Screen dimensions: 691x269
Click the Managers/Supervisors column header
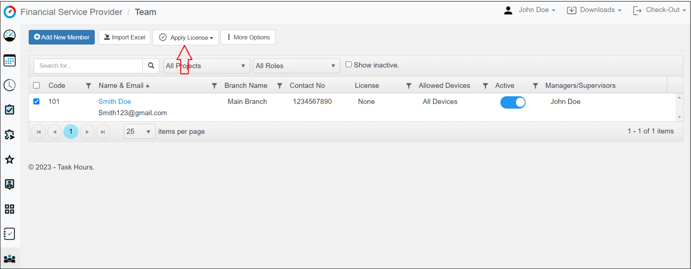(x=580, y=85)
